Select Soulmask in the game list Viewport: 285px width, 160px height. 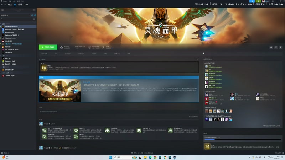(x=18, y=26)
